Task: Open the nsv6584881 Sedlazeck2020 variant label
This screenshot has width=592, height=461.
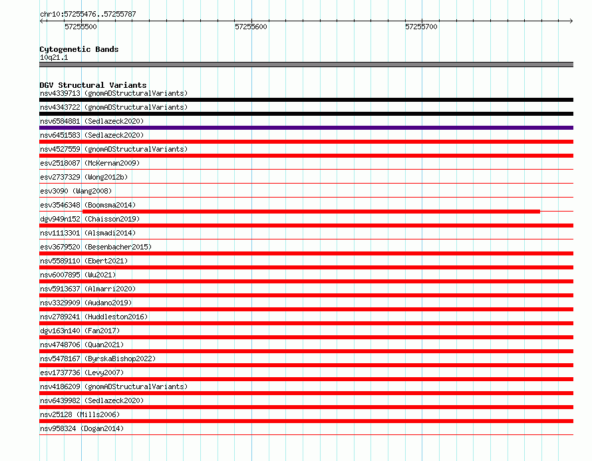Action: pyautogui.click(x=92, y=121)
